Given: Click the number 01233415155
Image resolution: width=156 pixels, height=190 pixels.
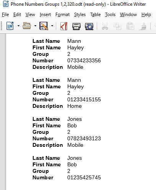Looking at the screenshot, I should pyautogui.click(x=84, y=99).
